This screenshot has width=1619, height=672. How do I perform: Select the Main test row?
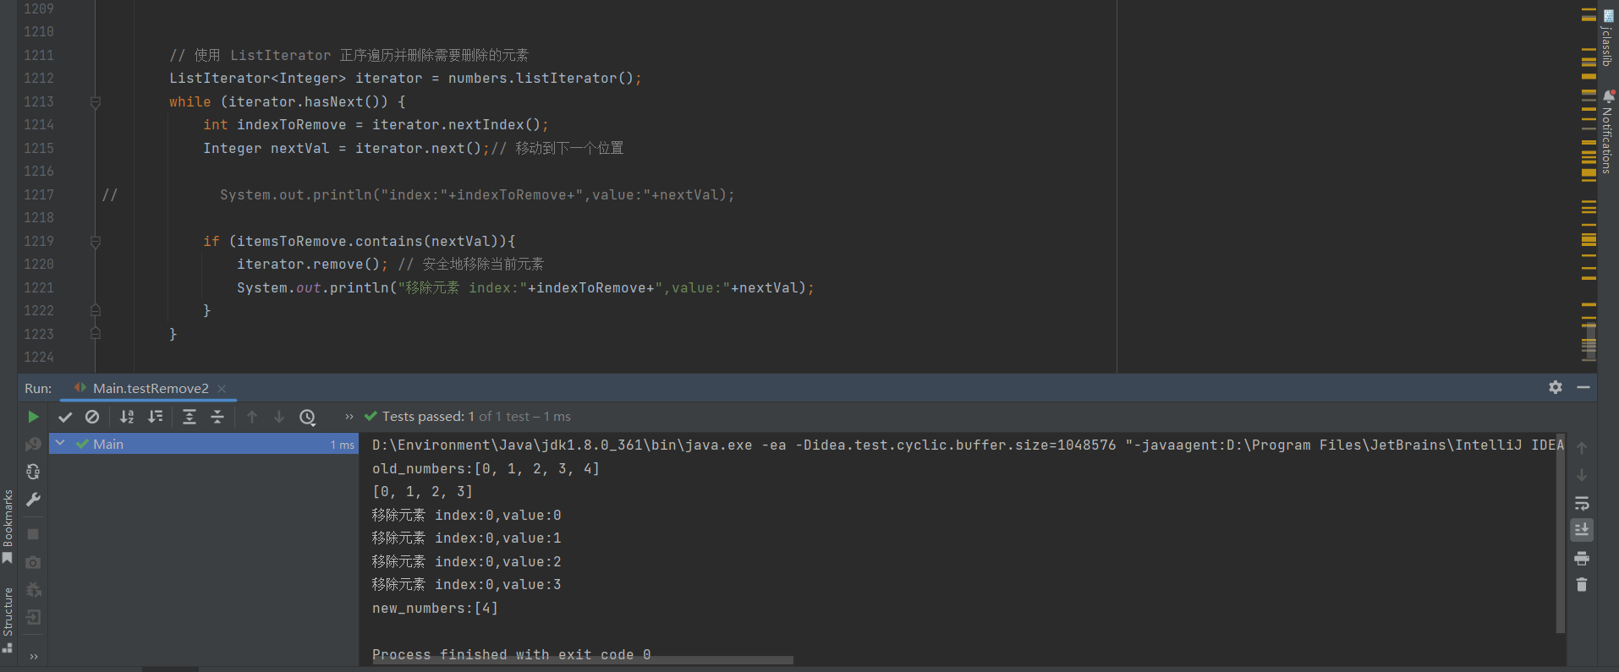click(204, 444)
